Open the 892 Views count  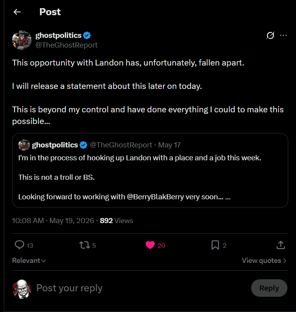(116, 221)
